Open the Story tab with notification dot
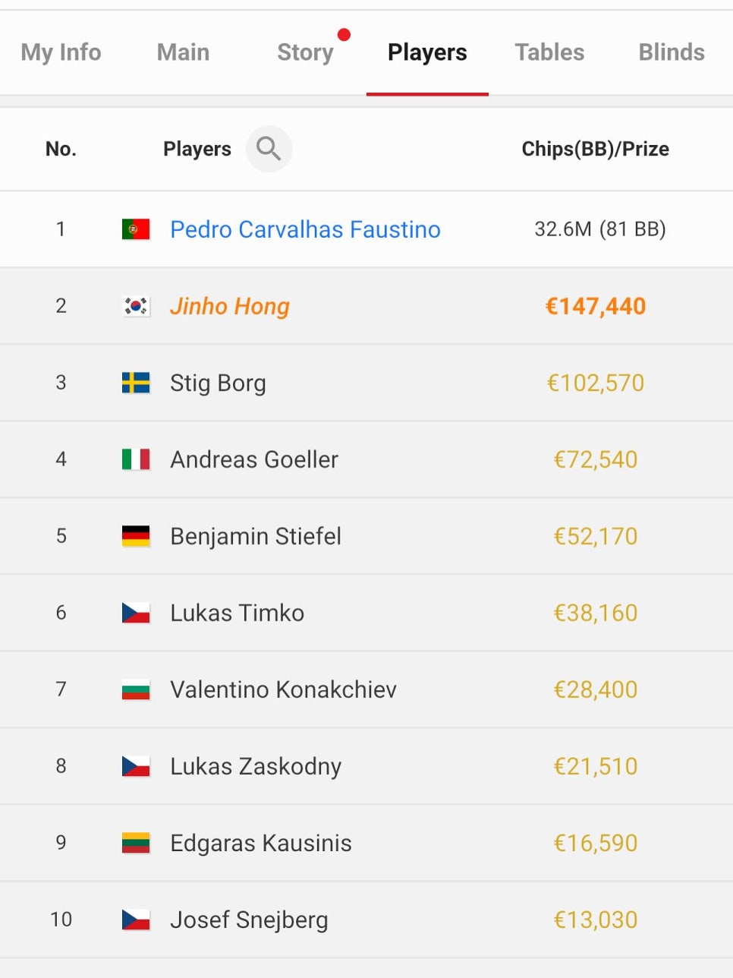 [305, 52]
